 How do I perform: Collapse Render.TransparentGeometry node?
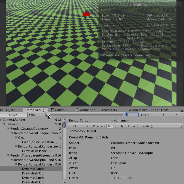(x=8, y=156)
